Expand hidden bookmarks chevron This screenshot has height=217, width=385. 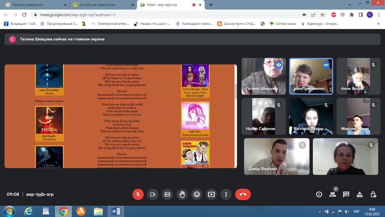(x=378, y=24)
